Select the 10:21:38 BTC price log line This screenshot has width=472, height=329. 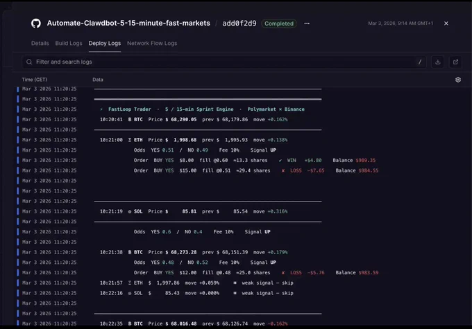point(194,252)
